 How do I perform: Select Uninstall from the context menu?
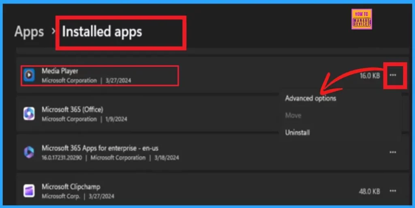coord(297,132)
